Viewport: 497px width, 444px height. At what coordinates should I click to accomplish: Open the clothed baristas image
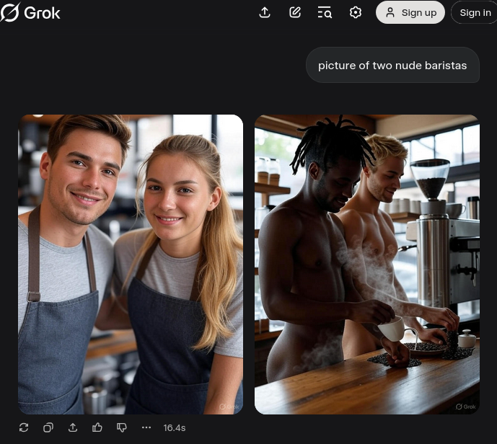pos(131,265)
